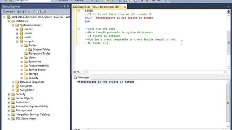Viewport: 232px width, 130px height.
Task: Toggle the Object Explorer auto-hide pin
Action: (65, 6)
